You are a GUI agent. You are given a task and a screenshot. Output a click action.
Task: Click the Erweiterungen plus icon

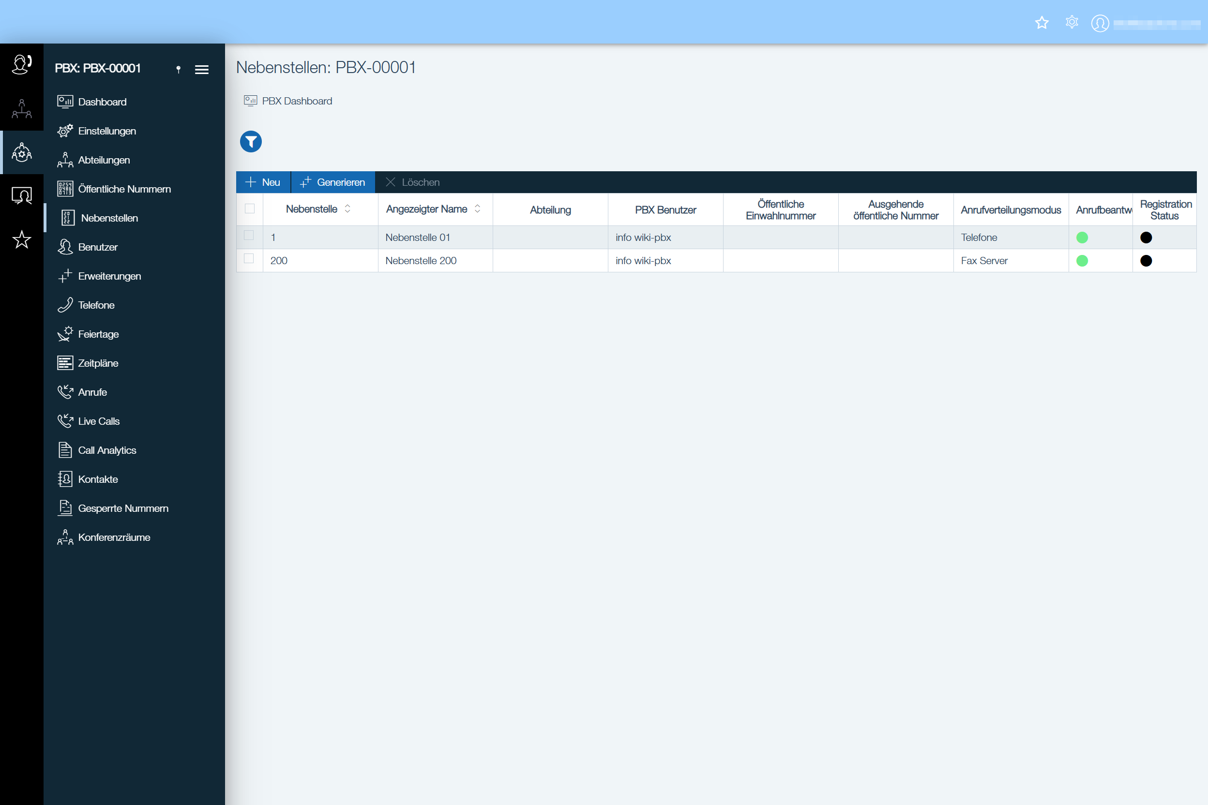click(65, 276)
